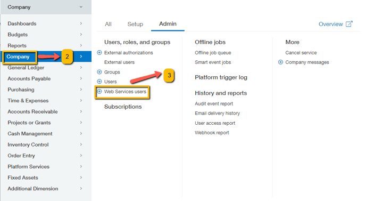The image size is (366, 201).
Task: Expand Reports submenu chevron
Action: point(81,45)
